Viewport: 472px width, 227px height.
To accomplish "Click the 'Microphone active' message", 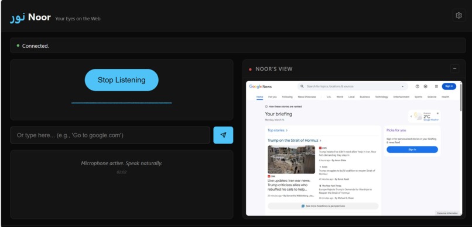I will [x=122, y=163].
